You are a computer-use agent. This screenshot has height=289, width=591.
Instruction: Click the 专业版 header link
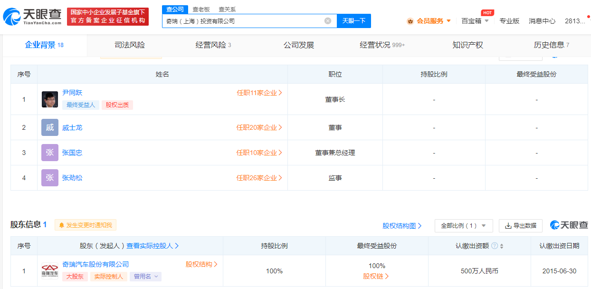[x=509, y=21]
